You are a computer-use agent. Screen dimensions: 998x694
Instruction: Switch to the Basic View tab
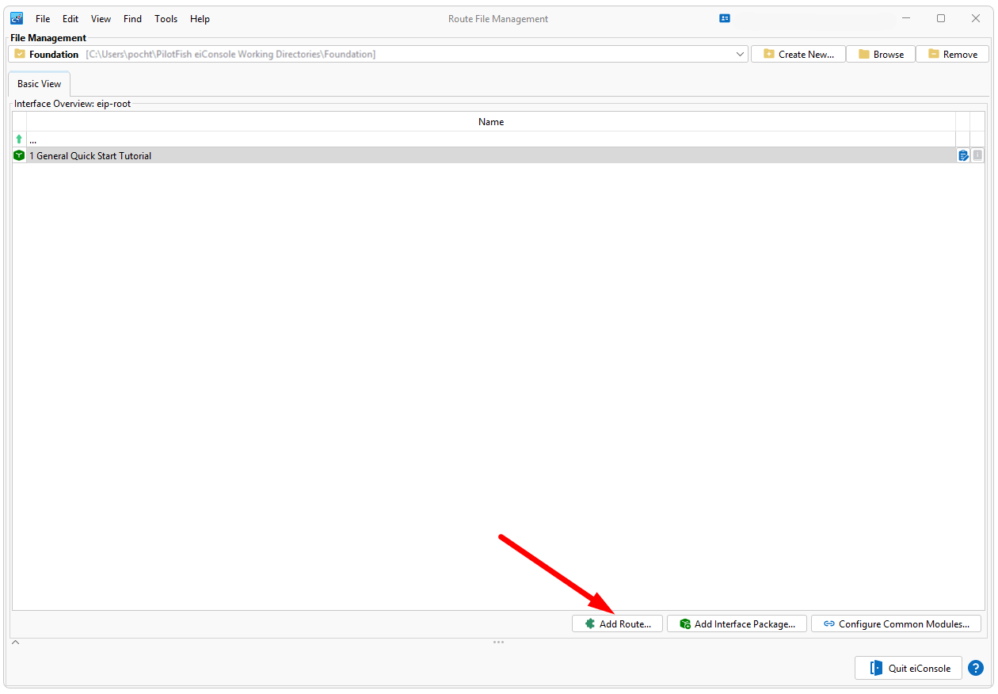coord(40,84)
